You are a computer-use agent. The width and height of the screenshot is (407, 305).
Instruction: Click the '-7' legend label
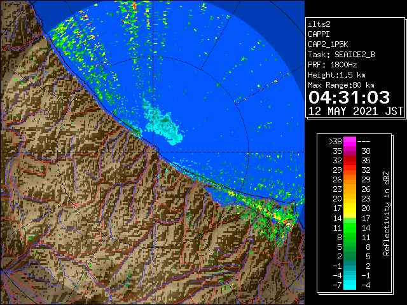337,285
